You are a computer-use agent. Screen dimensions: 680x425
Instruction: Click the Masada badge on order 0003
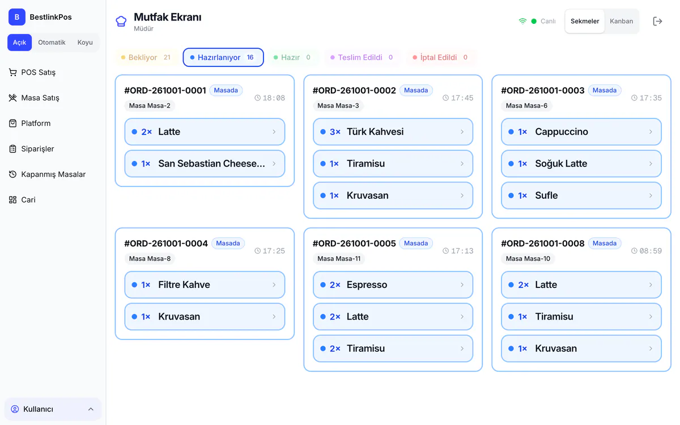click(x=605, y=90)
